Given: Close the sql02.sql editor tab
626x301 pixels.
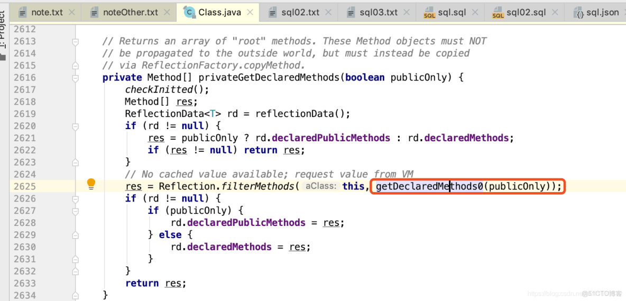Looking at the screenshot, I should pyautogui.click(x=555, y=12).
